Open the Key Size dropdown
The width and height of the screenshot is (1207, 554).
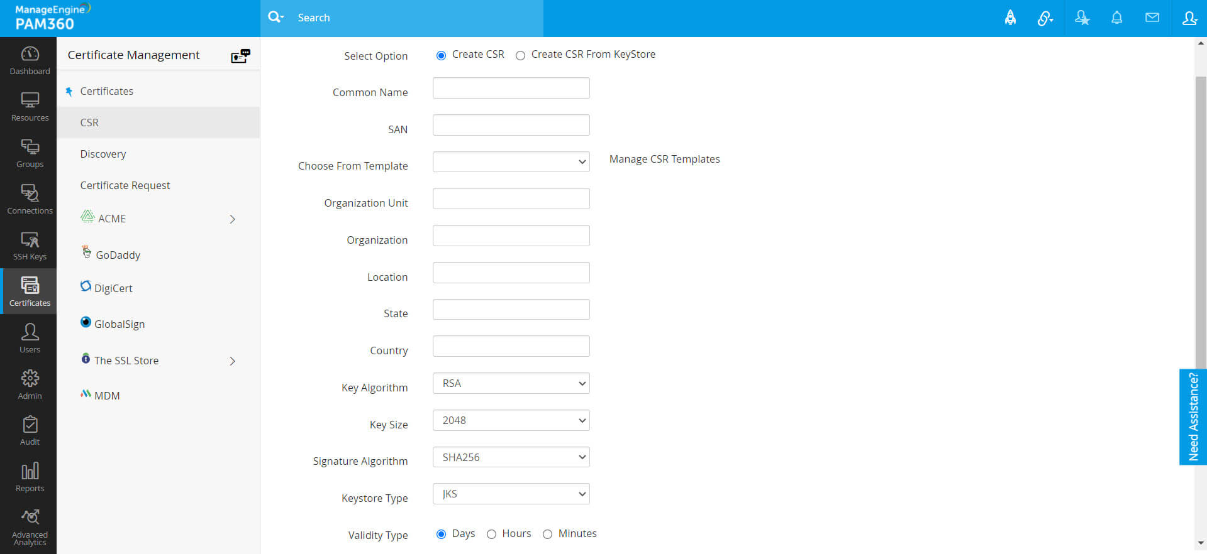511,420
